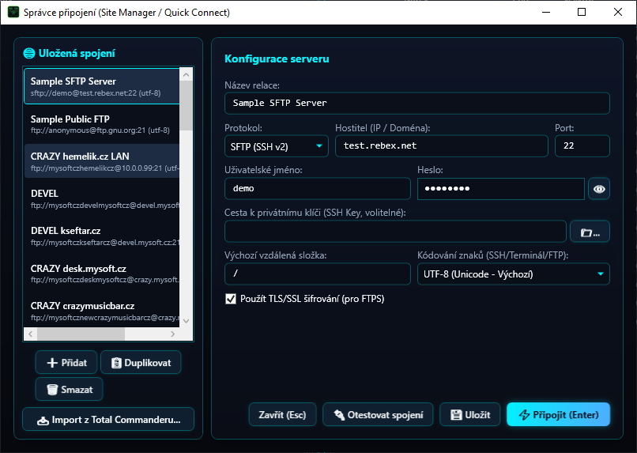
Task: Select CRAZY crazymusicbar.cz connection
Action: [102, 311]
